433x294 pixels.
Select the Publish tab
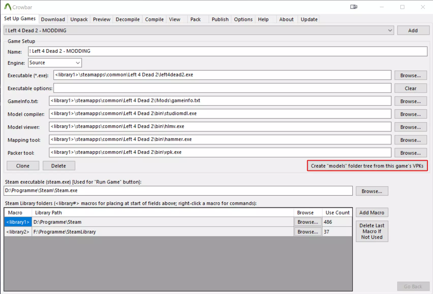pyautogui.click(x=220, y=19)
